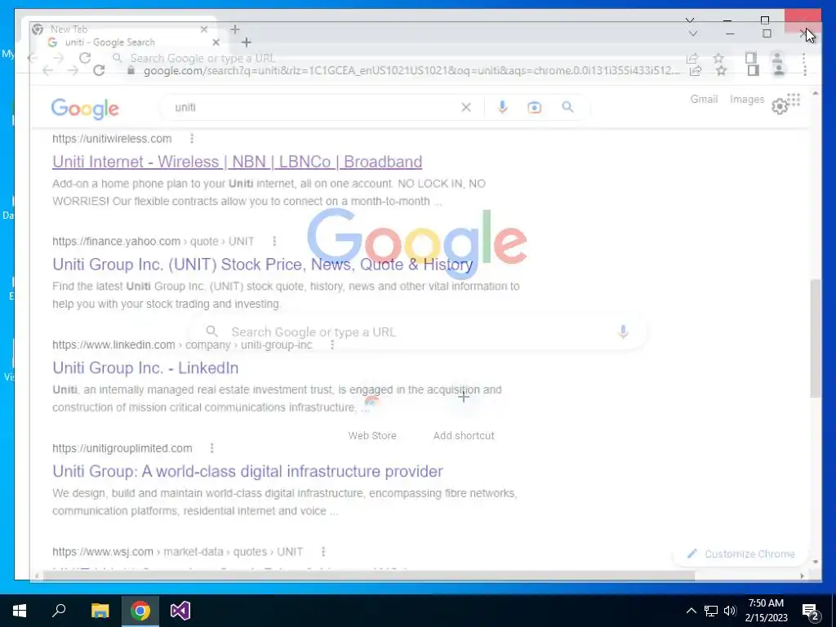
Task: Open the Gmail link
Action: coord(704,99)
